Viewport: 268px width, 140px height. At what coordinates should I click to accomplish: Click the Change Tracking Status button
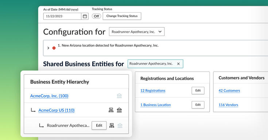tap(122, 16)
